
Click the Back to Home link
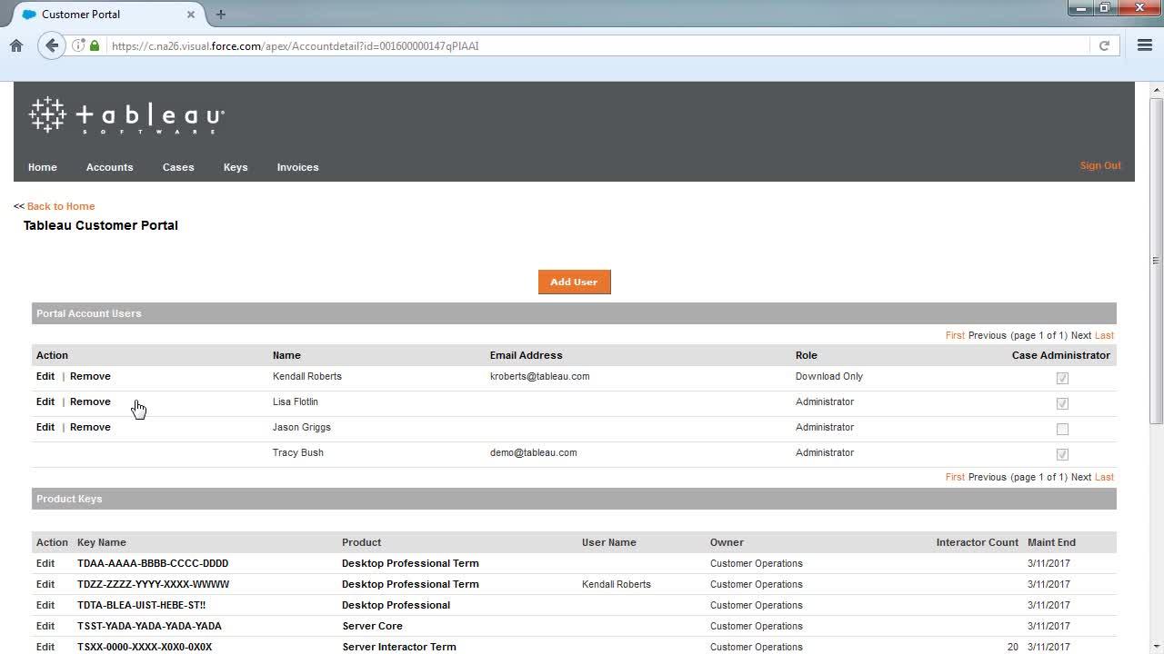pyautogui.click(x=61, y=206)
